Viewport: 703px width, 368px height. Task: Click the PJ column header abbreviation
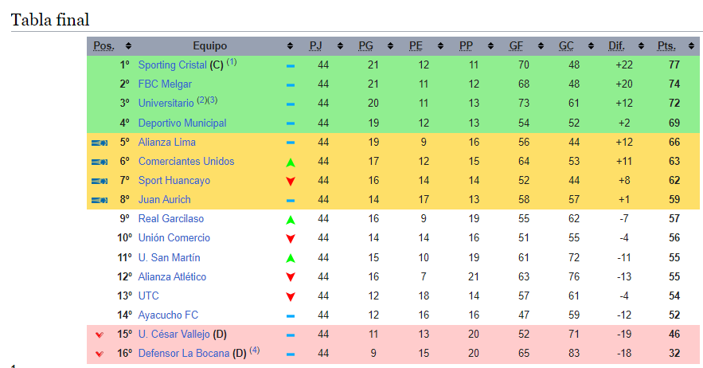[316, 46]
